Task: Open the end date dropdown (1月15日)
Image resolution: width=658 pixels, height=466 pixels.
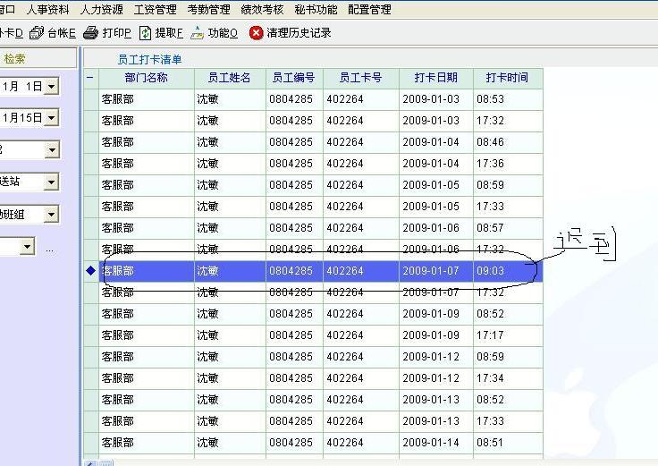Action: click(51, 117)
